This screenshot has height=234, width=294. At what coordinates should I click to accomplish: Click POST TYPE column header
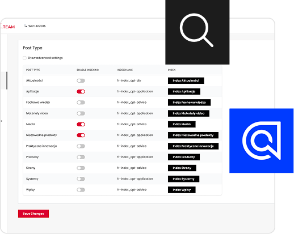pyautogui.click(x=33, y=70)
